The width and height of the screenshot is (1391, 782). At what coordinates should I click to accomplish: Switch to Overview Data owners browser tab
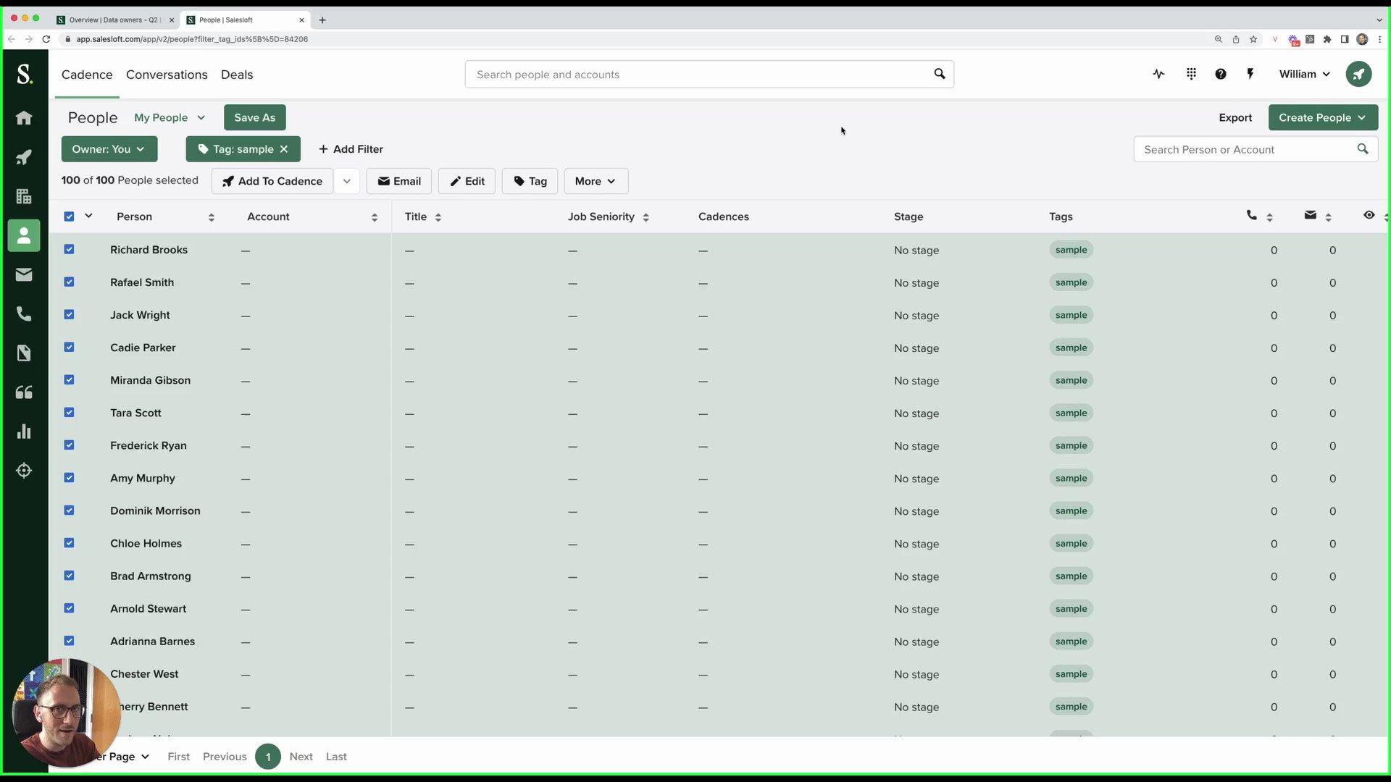[114, 20]
